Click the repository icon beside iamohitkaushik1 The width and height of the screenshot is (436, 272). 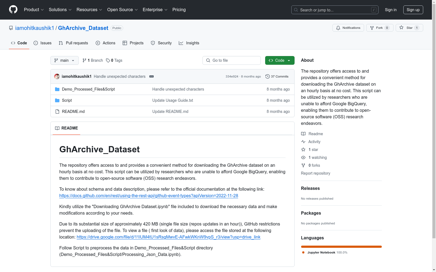11,28
